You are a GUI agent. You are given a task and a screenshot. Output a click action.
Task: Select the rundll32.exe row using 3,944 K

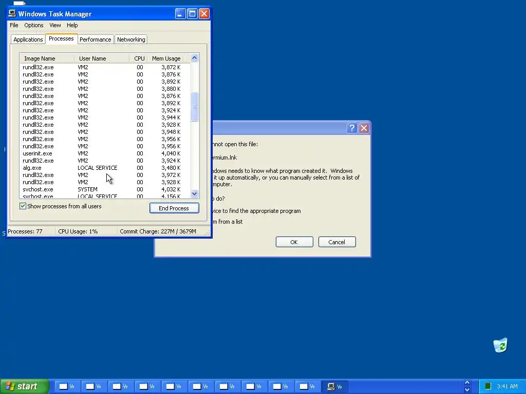(x=105, y=117)
